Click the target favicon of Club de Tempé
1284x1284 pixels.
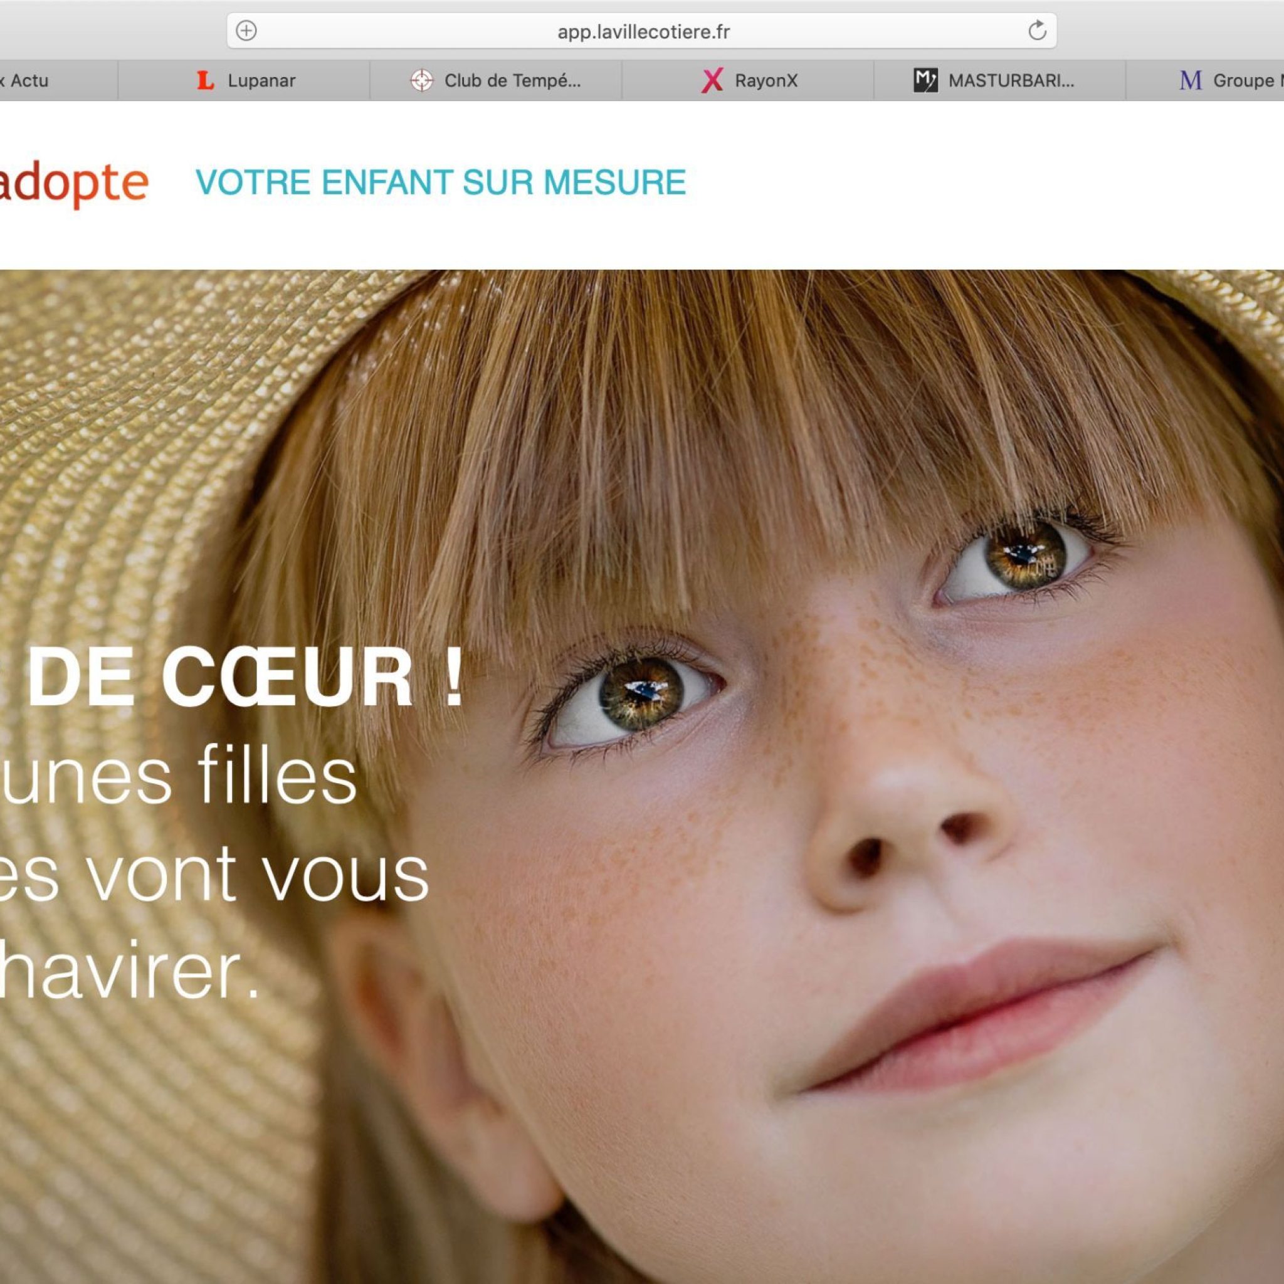[421, 80]
